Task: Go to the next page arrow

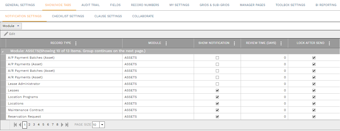Action: pos(62,125)
